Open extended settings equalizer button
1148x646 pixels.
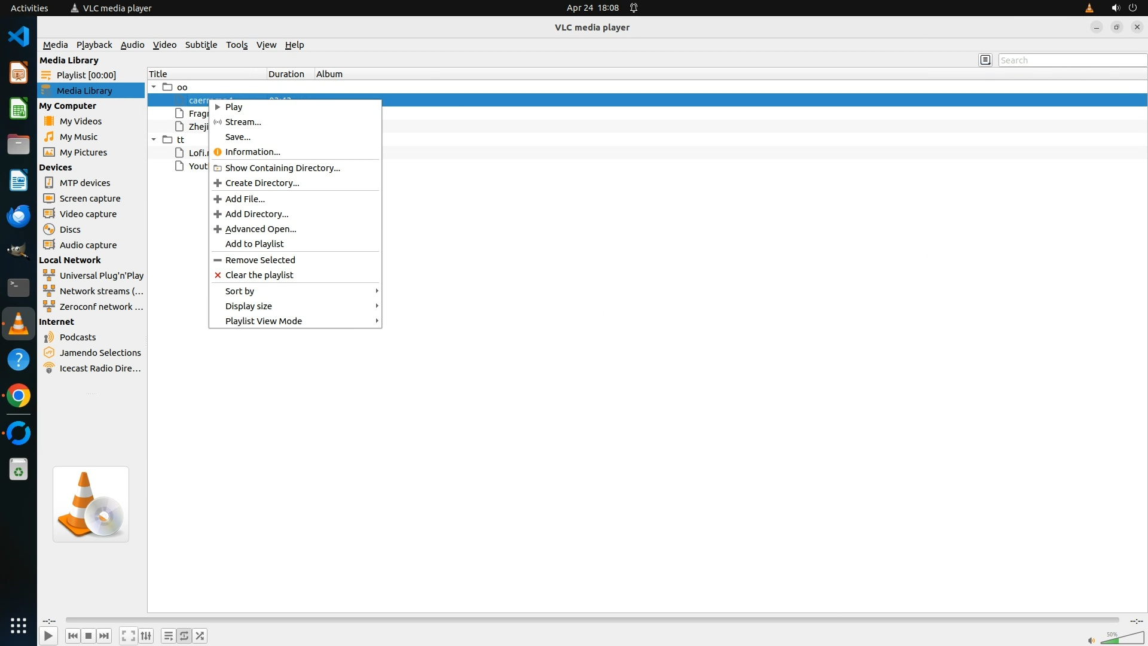[146, 636]
